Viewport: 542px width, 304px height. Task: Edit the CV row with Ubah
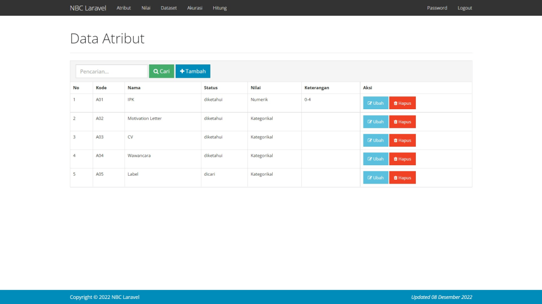pos(375,140)
